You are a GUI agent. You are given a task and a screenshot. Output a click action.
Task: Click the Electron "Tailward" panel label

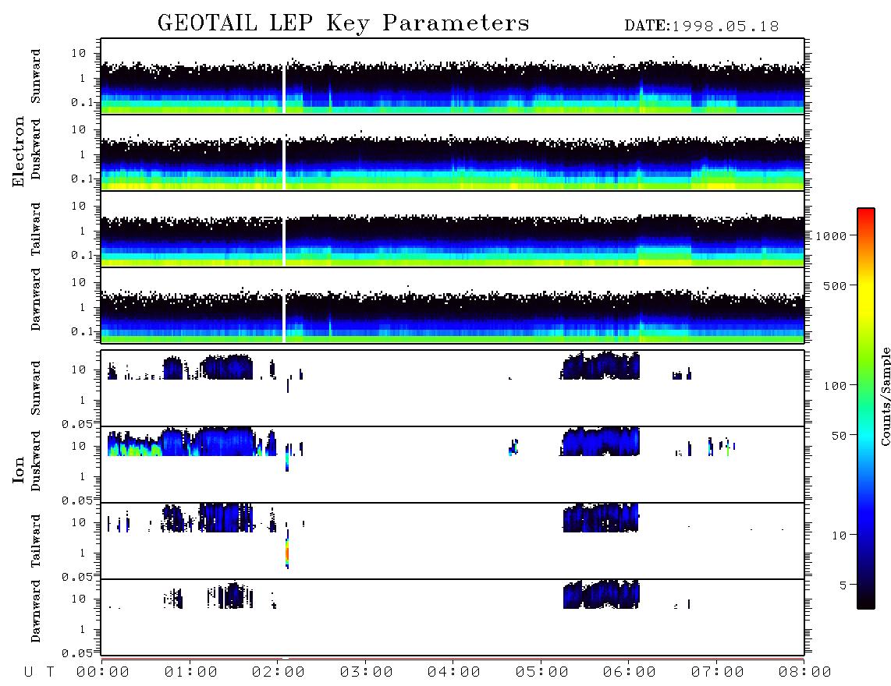36,229
